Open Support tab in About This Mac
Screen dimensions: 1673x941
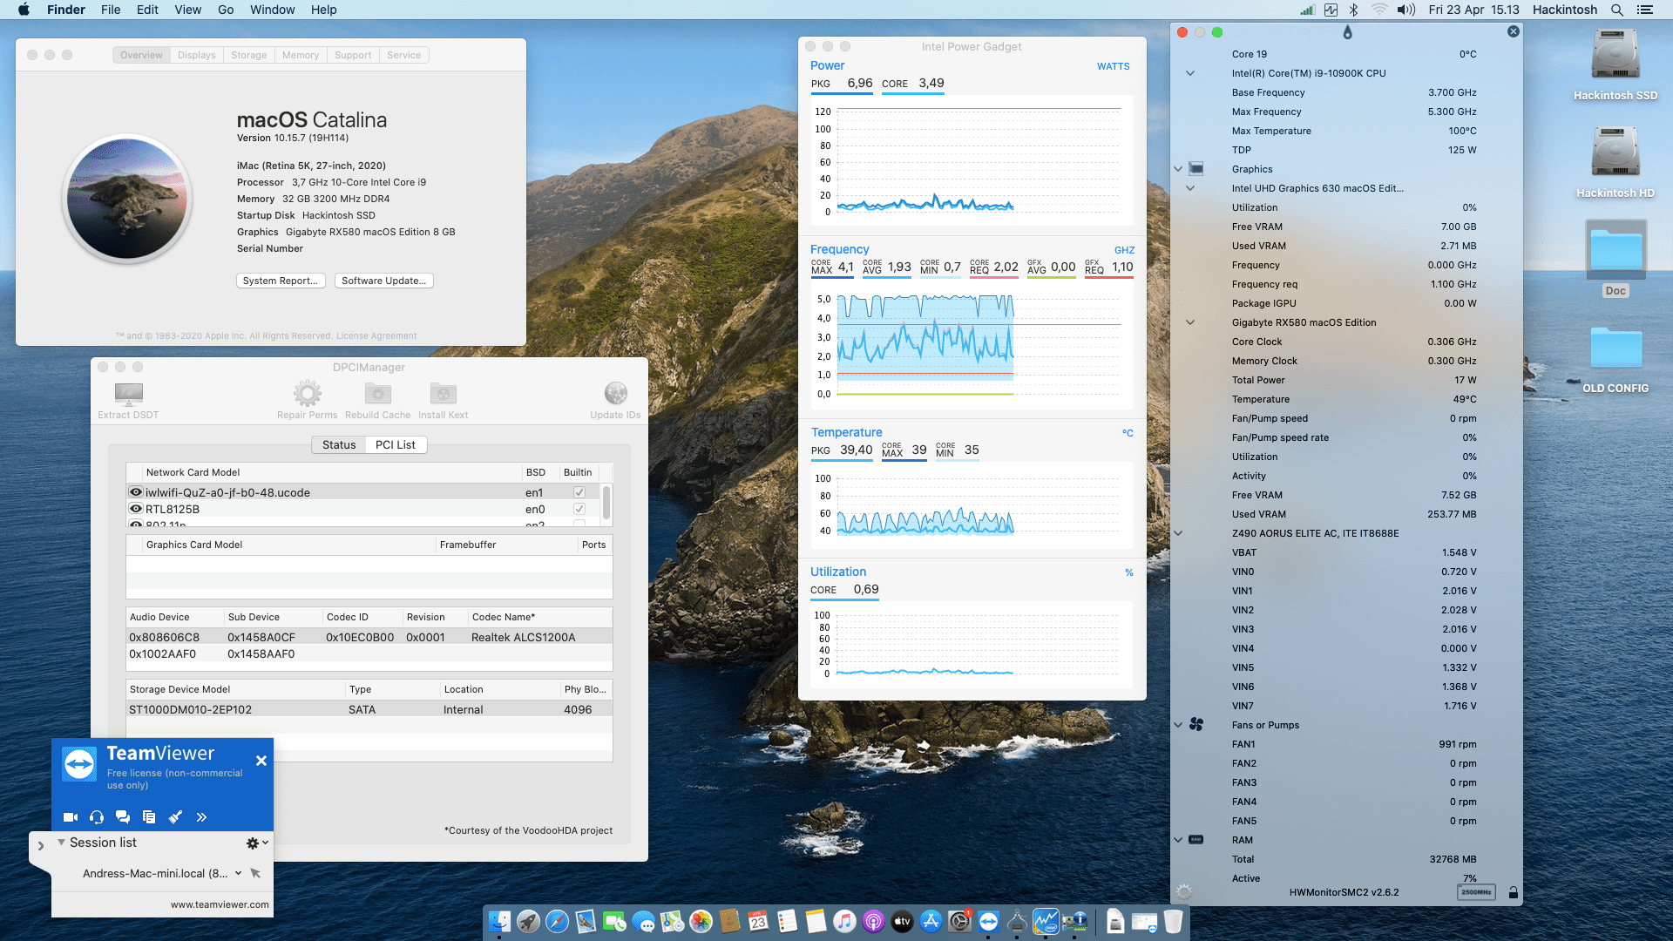pyautogui.click(x=353, y=55)
